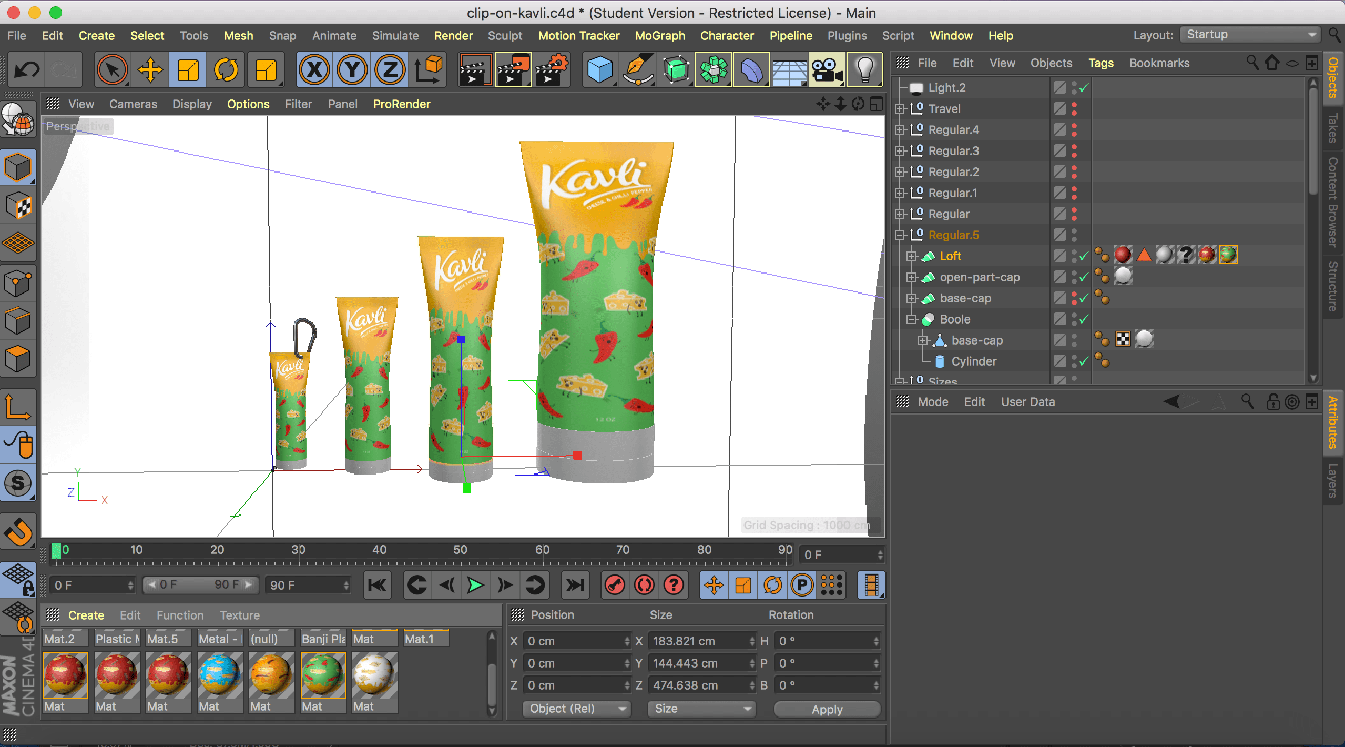This screenshot has width=1345, height=747.
Task: Click the Render View clapperboard icon
Action: tap(475, 69)
